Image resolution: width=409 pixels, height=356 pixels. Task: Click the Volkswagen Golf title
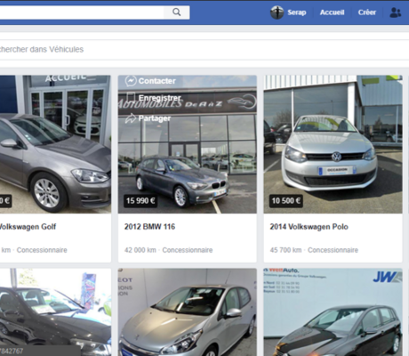28,227
